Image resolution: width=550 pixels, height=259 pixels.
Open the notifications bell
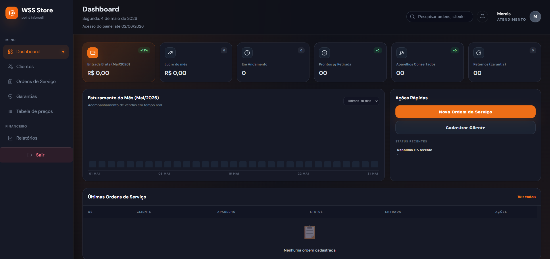[482, 17]
